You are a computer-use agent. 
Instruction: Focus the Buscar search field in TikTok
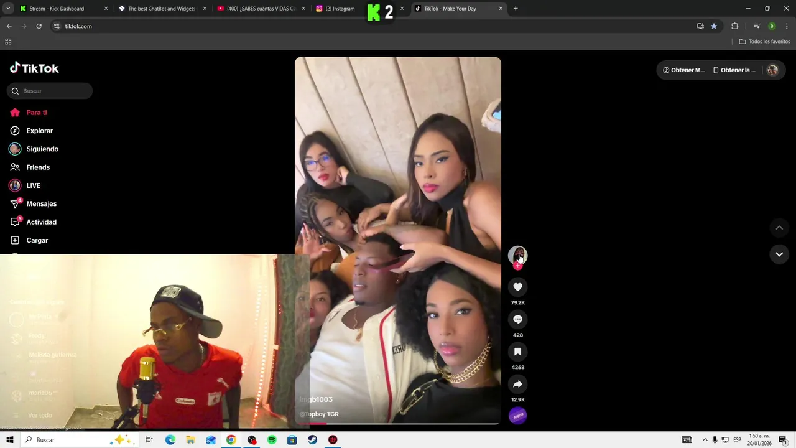click(x=50, y=91)
